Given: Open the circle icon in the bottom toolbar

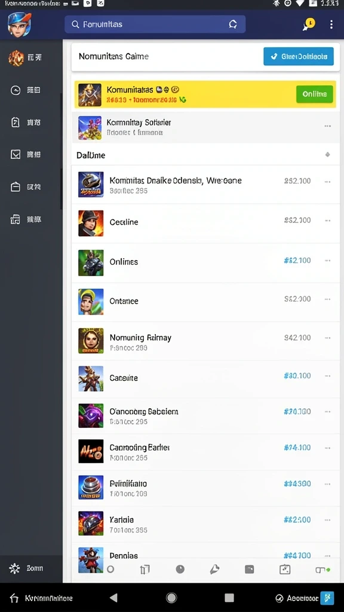Looking at the screenshot, I should [x=110, y=570].
